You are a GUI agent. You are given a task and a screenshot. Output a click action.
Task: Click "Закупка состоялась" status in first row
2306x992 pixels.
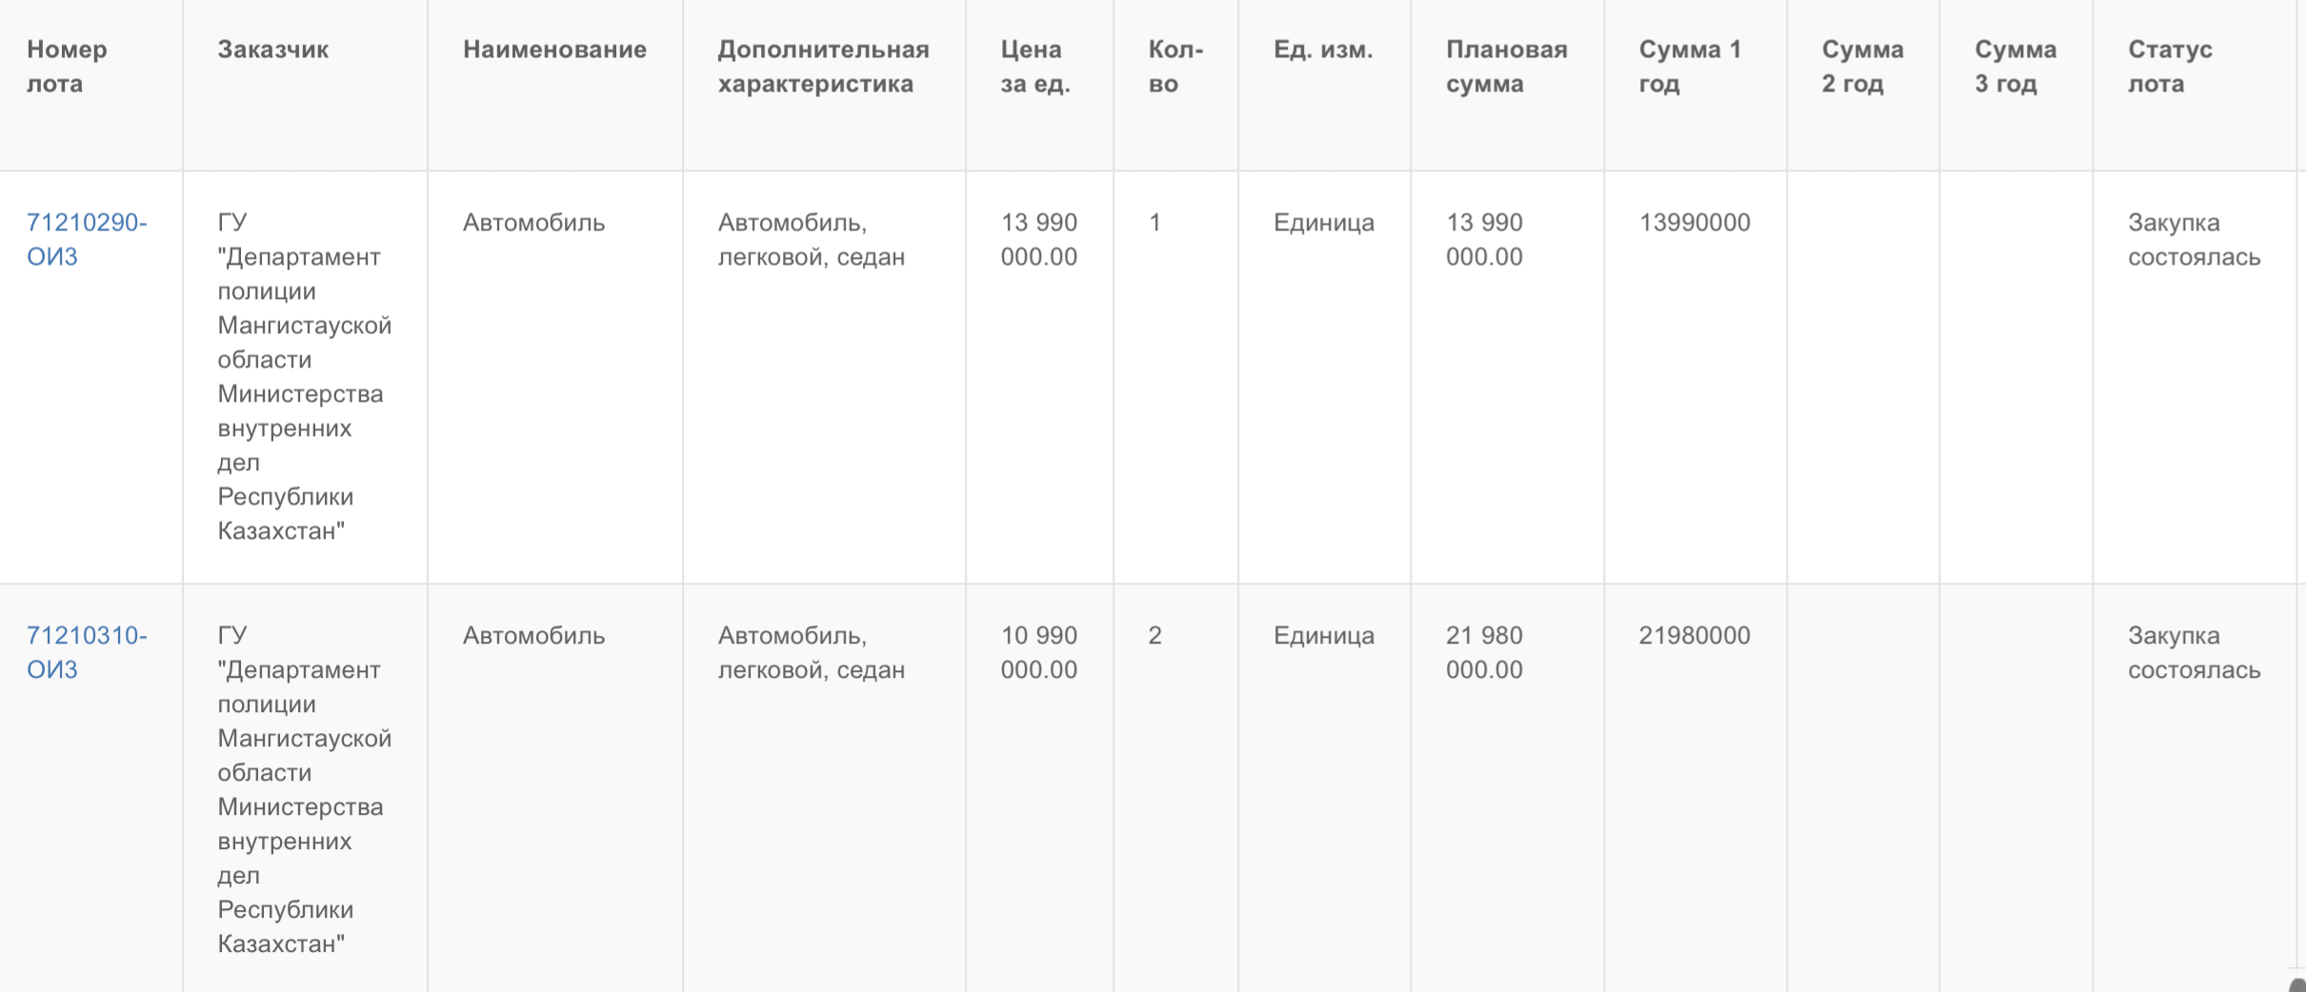click(x=2194, y=239)
